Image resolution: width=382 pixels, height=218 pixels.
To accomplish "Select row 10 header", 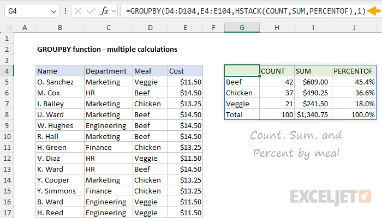I will [7, 136].
